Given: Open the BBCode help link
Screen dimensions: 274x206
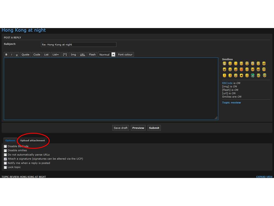Looking at the screenshot, I should tap(227, 83).
